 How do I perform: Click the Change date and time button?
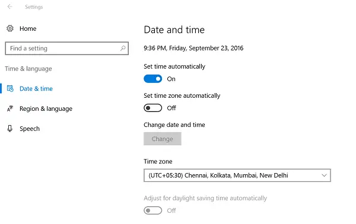[163, 139]
